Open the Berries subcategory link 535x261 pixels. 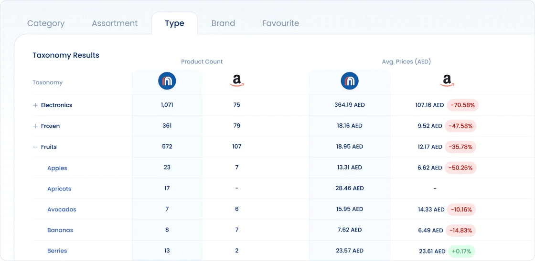(x=57, y=251)
